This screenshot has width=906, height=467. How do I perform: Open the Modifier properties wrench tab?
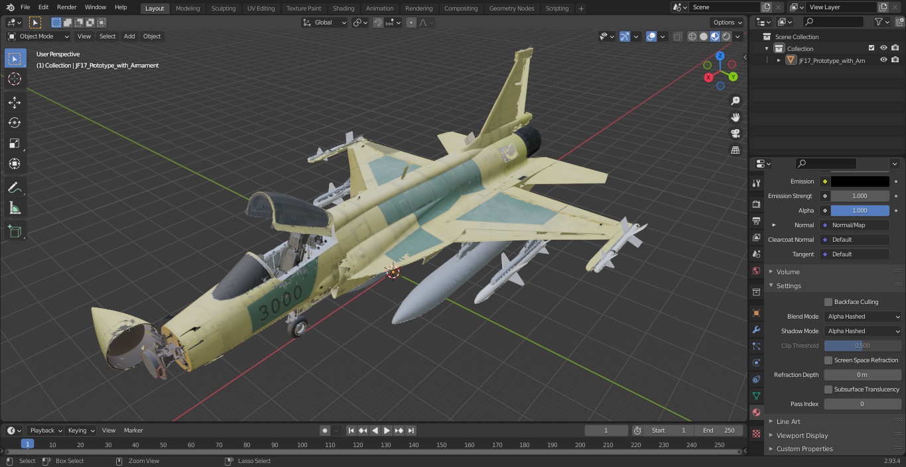pos(756,329)
